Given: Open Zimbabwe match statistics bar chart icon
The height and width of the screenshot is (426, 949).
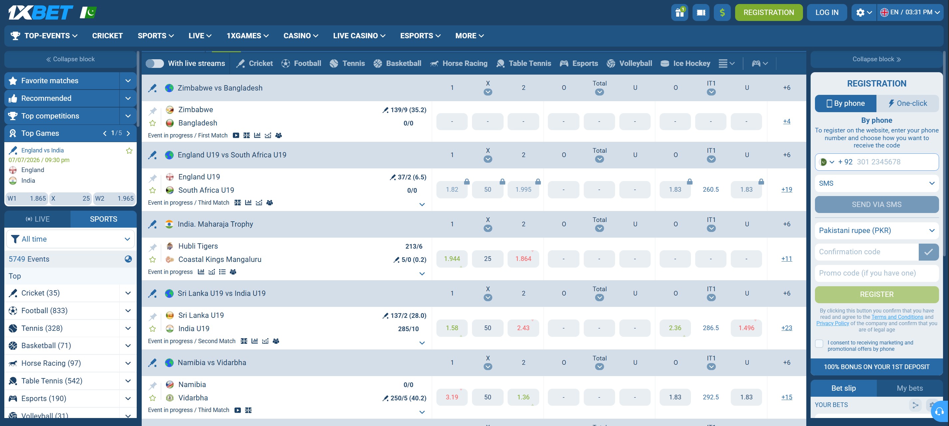Looking at the screenshot, I should coord(257,135).
